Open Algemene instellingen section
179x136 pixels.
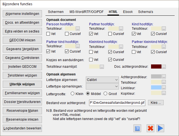(22, 13)
